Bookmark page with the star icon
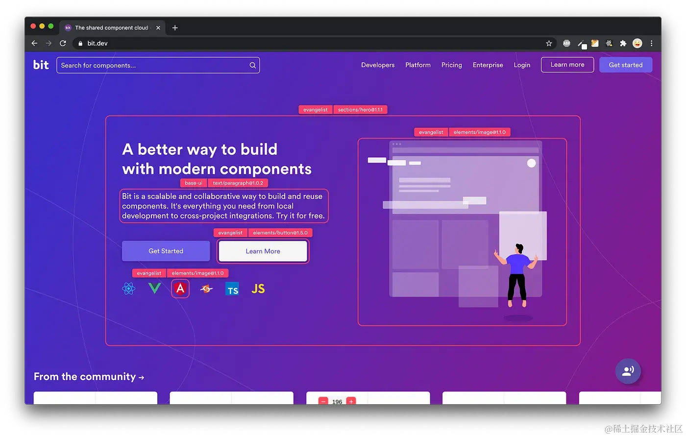Viewport: 686px width, 437px height. [549, 43]
